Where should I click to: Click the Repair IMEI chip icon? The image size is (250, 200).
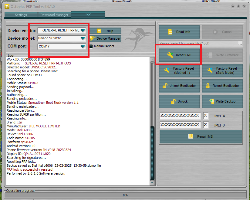[x=191, y=136]
